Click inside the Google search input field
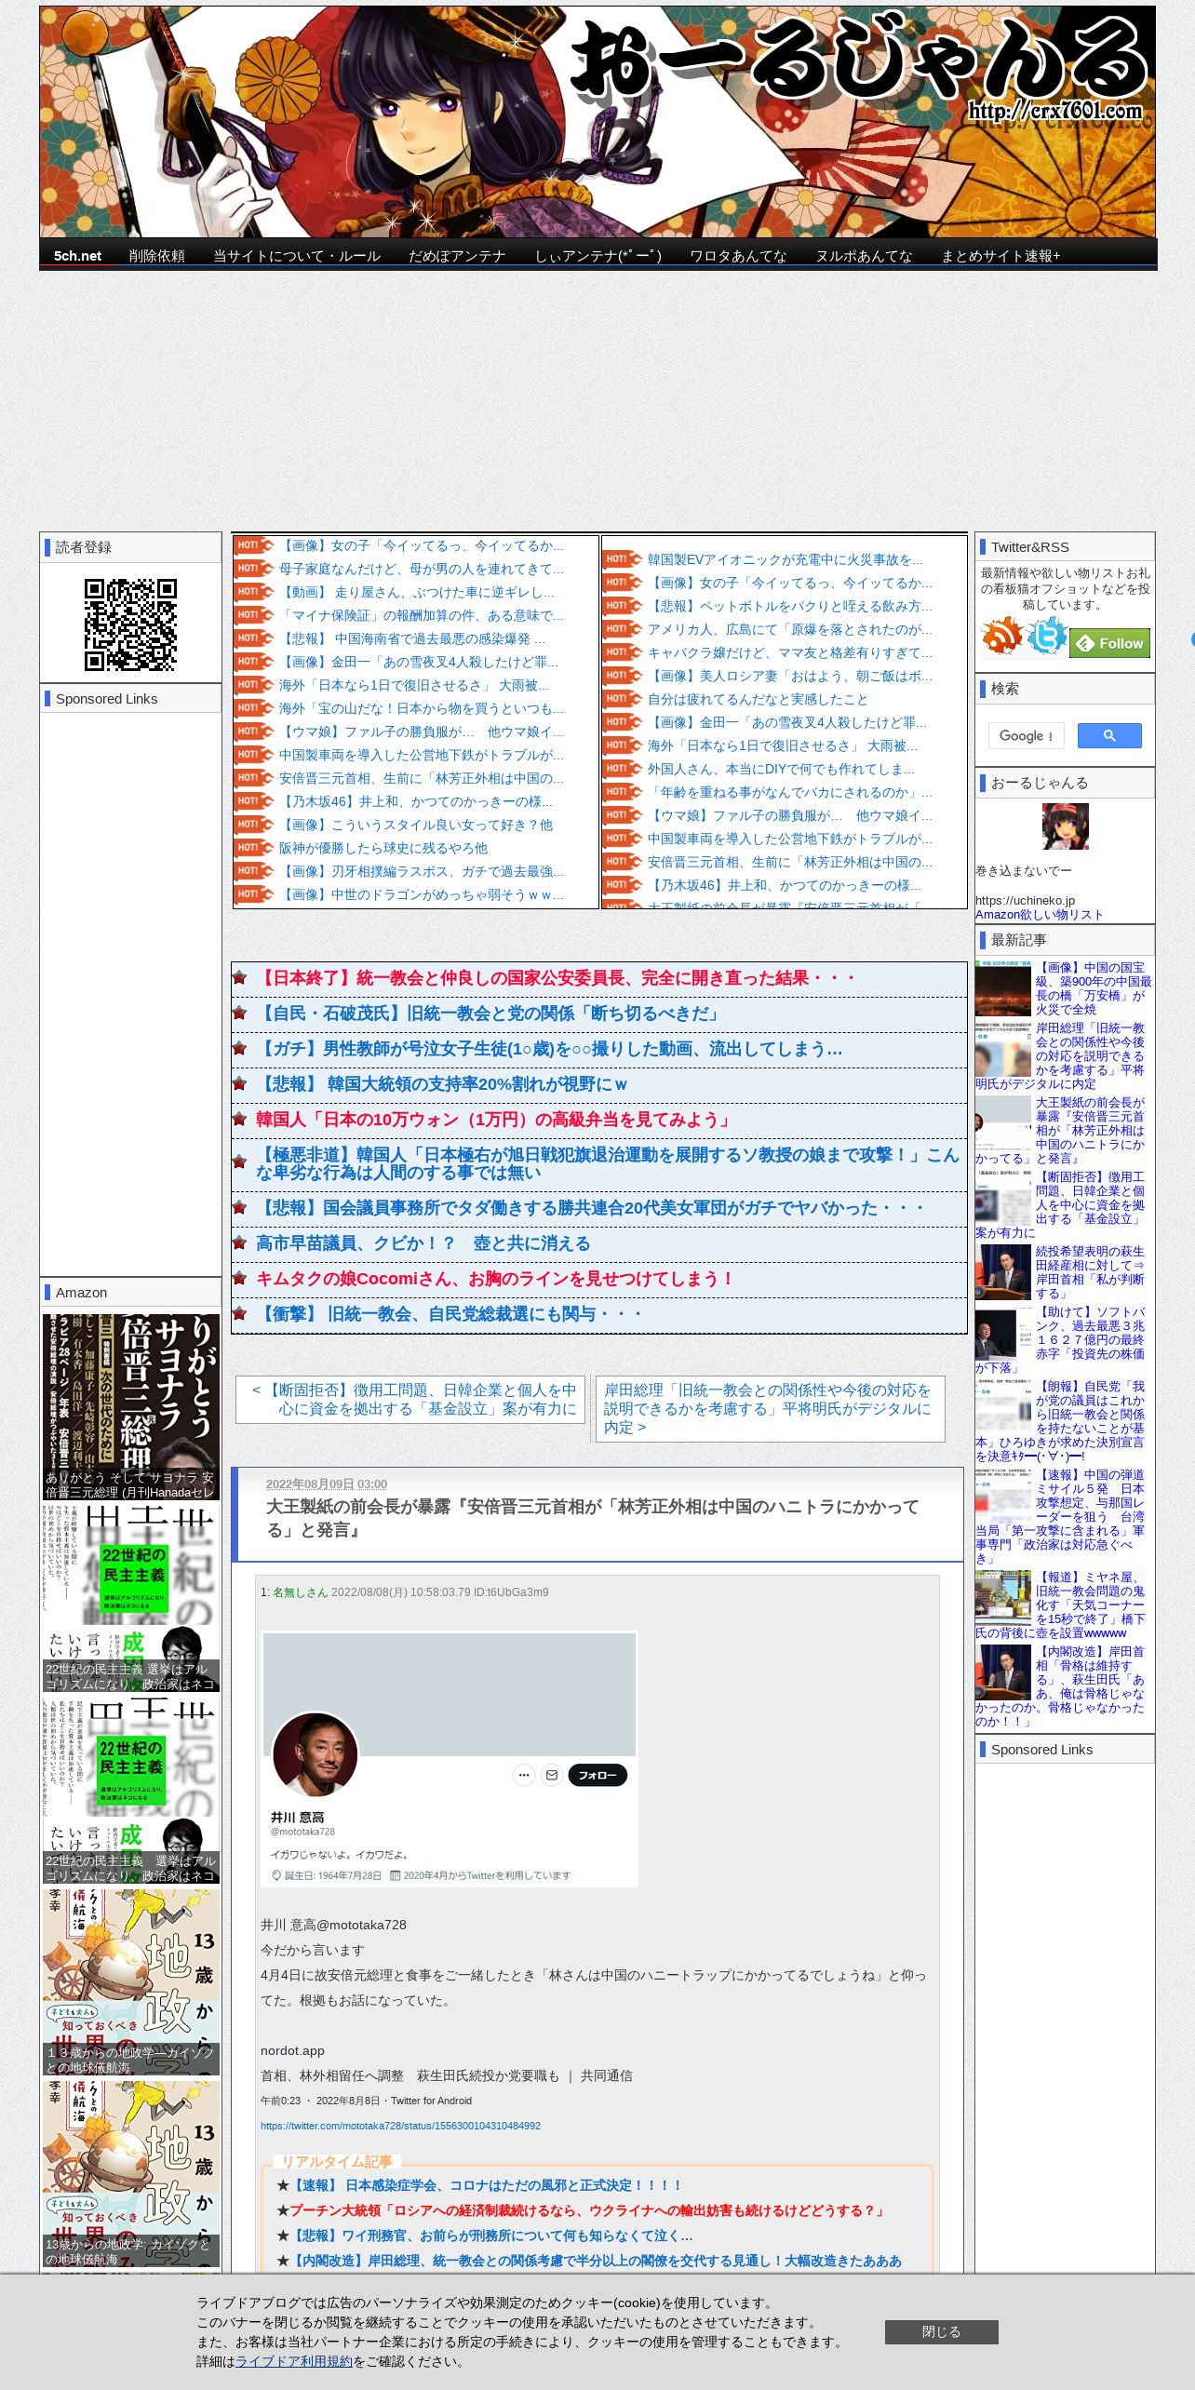The height and width of the screenshot is (2390, 1195). (x=1026, y=735)
